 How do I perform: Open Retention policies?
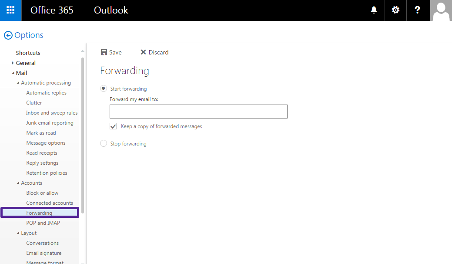tap(47, 173)
